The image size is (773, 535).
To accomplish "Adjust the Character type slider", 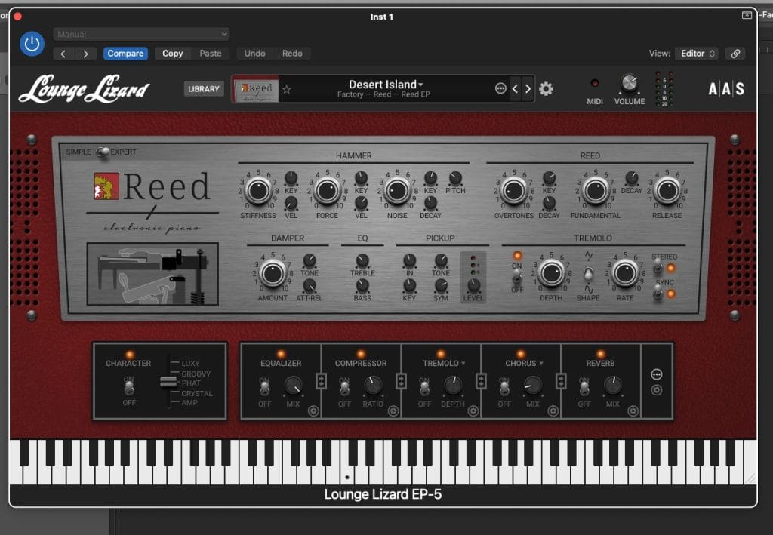I will click(x=168, y=383).
